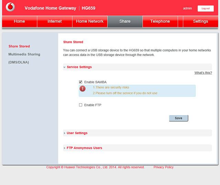The width and height of the screenshot is (220, 185).
Task: Save the service settings
Action: click(178, 118)
